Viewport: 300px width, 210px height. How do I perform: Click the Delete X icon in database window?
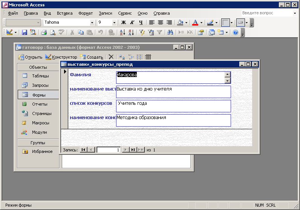tap(111, 57)
